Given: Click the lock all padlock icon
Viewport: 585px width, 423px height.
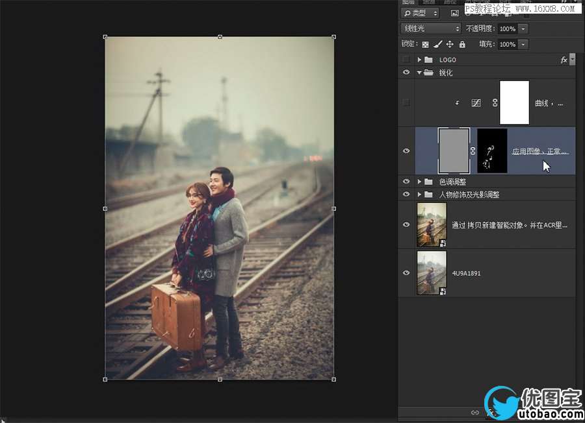Looking at the screenshot, I should point(462,45).
